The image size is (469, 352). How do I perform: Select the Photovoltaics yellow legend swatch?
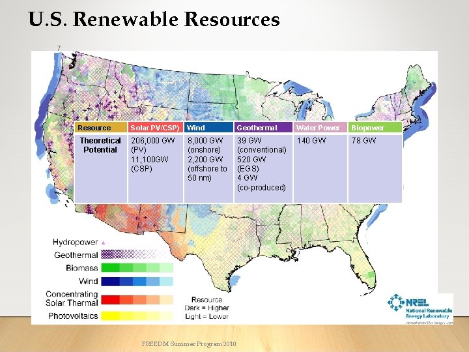137,315
